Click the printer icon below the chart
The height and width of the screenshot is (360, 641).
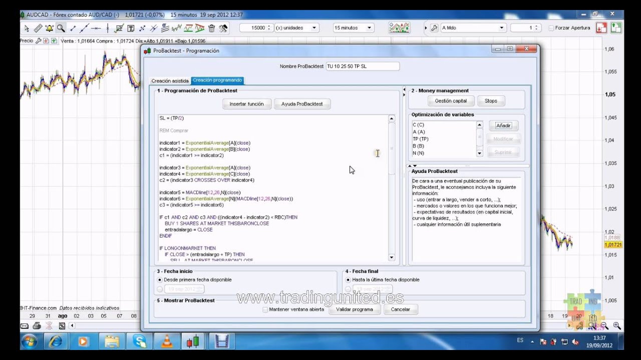coord(37,326)
